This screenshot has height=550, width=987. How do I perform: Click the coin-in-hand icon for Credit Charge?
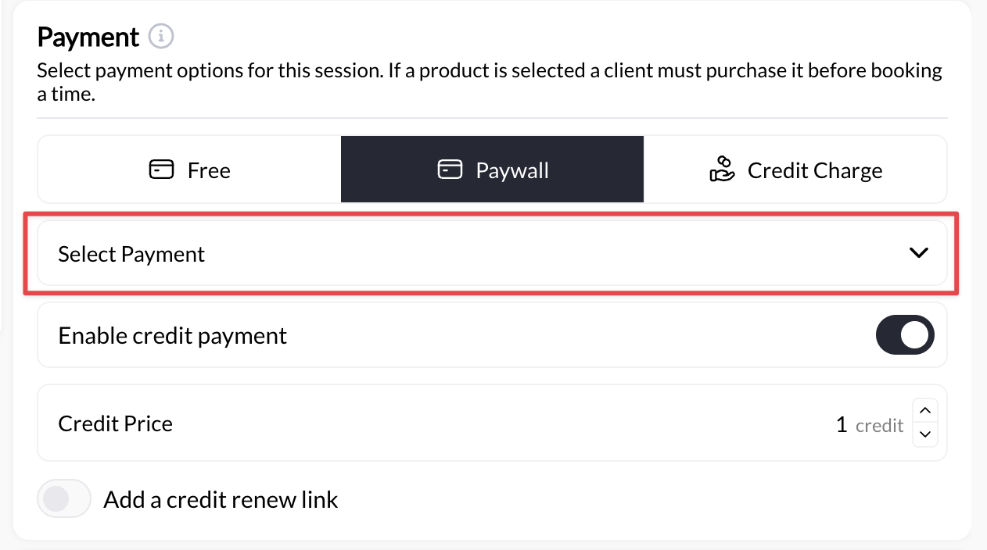[722, 169]
